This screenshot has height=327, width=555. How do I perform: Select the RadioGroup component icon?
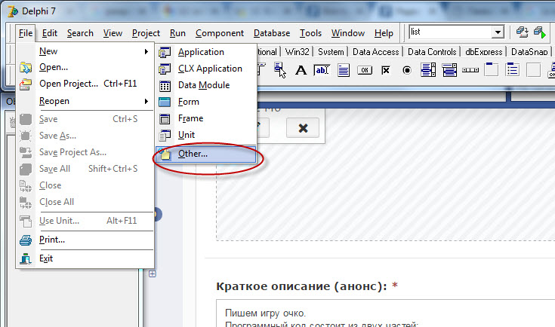(512, 69)
